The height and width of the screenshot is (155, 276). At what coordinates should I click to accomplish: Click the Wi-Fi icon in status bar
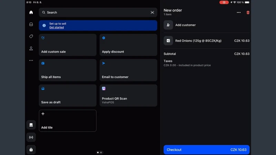(x=235, y=2)
